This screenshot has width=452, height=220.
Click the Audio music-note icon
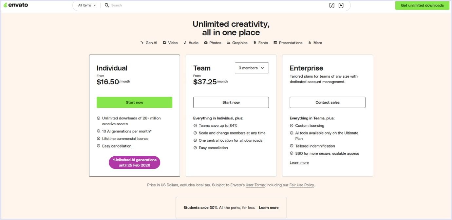point(186,42)
